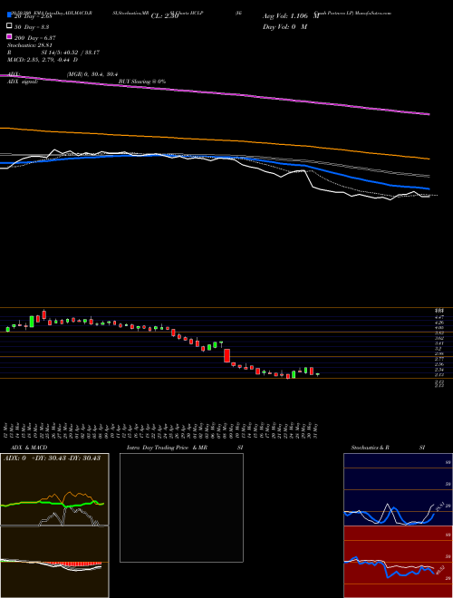The height and width of the screenshot is (598, 453).
Task: Click the 'ADX: 0 +DY: 30.43 -DY: 30.43' readout
Action: pos(53,458)
